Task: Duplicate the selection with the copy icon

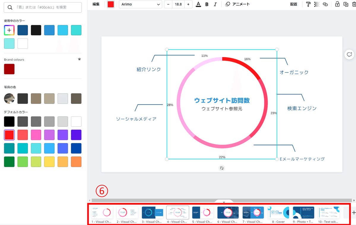Action: [346, 4]
